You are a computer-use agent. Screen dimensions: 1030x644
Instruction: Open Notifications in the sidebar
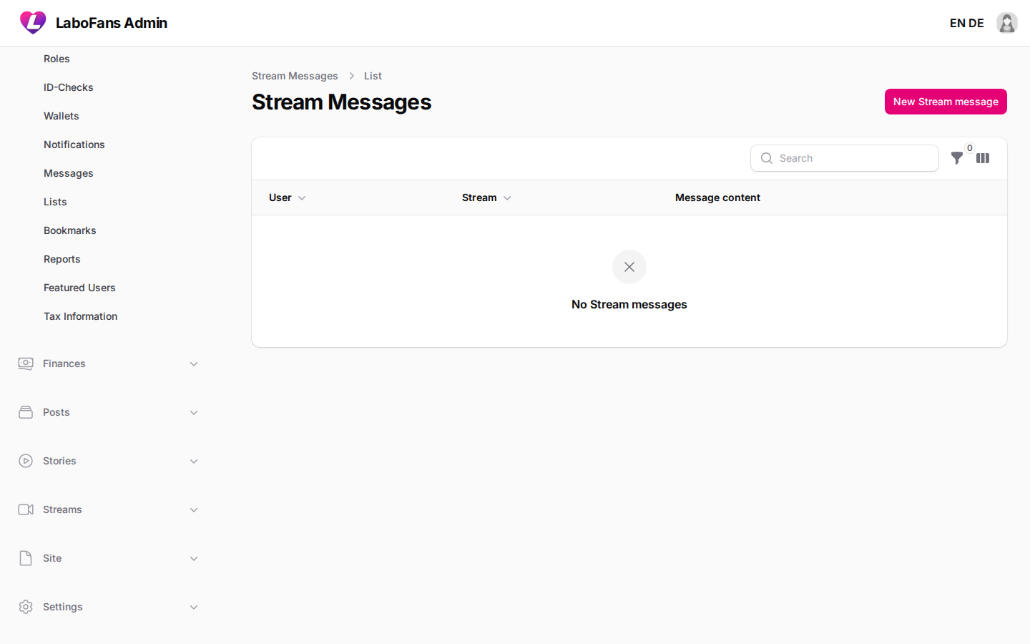click(74, 145)
